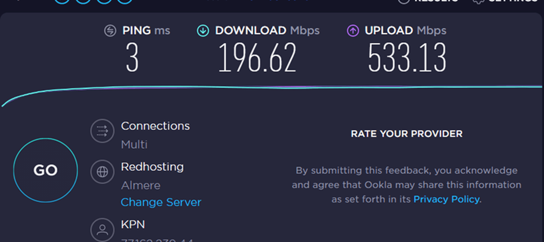
Task: Click the ping result value 3
Action: tap(132, 58)
